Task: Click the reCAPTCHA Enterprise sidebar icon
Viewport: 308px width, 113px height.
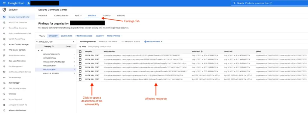Action: point(4,22)
